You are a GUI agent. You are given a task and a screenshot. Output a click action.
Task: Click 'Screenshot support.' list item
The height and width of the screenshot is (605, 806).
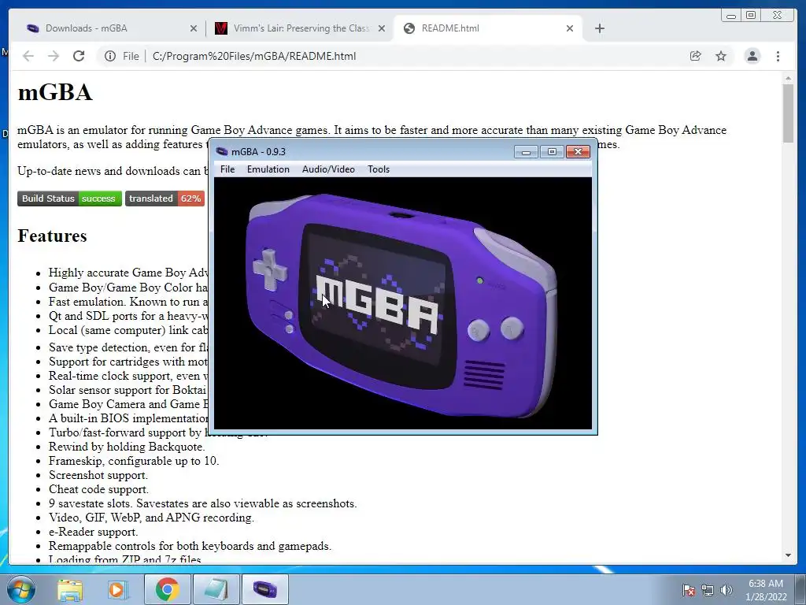(98, 475)
